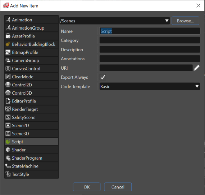The image size is (205, 195).
Task: Choose Control3D item type
Action: click(x=32, y=93)
